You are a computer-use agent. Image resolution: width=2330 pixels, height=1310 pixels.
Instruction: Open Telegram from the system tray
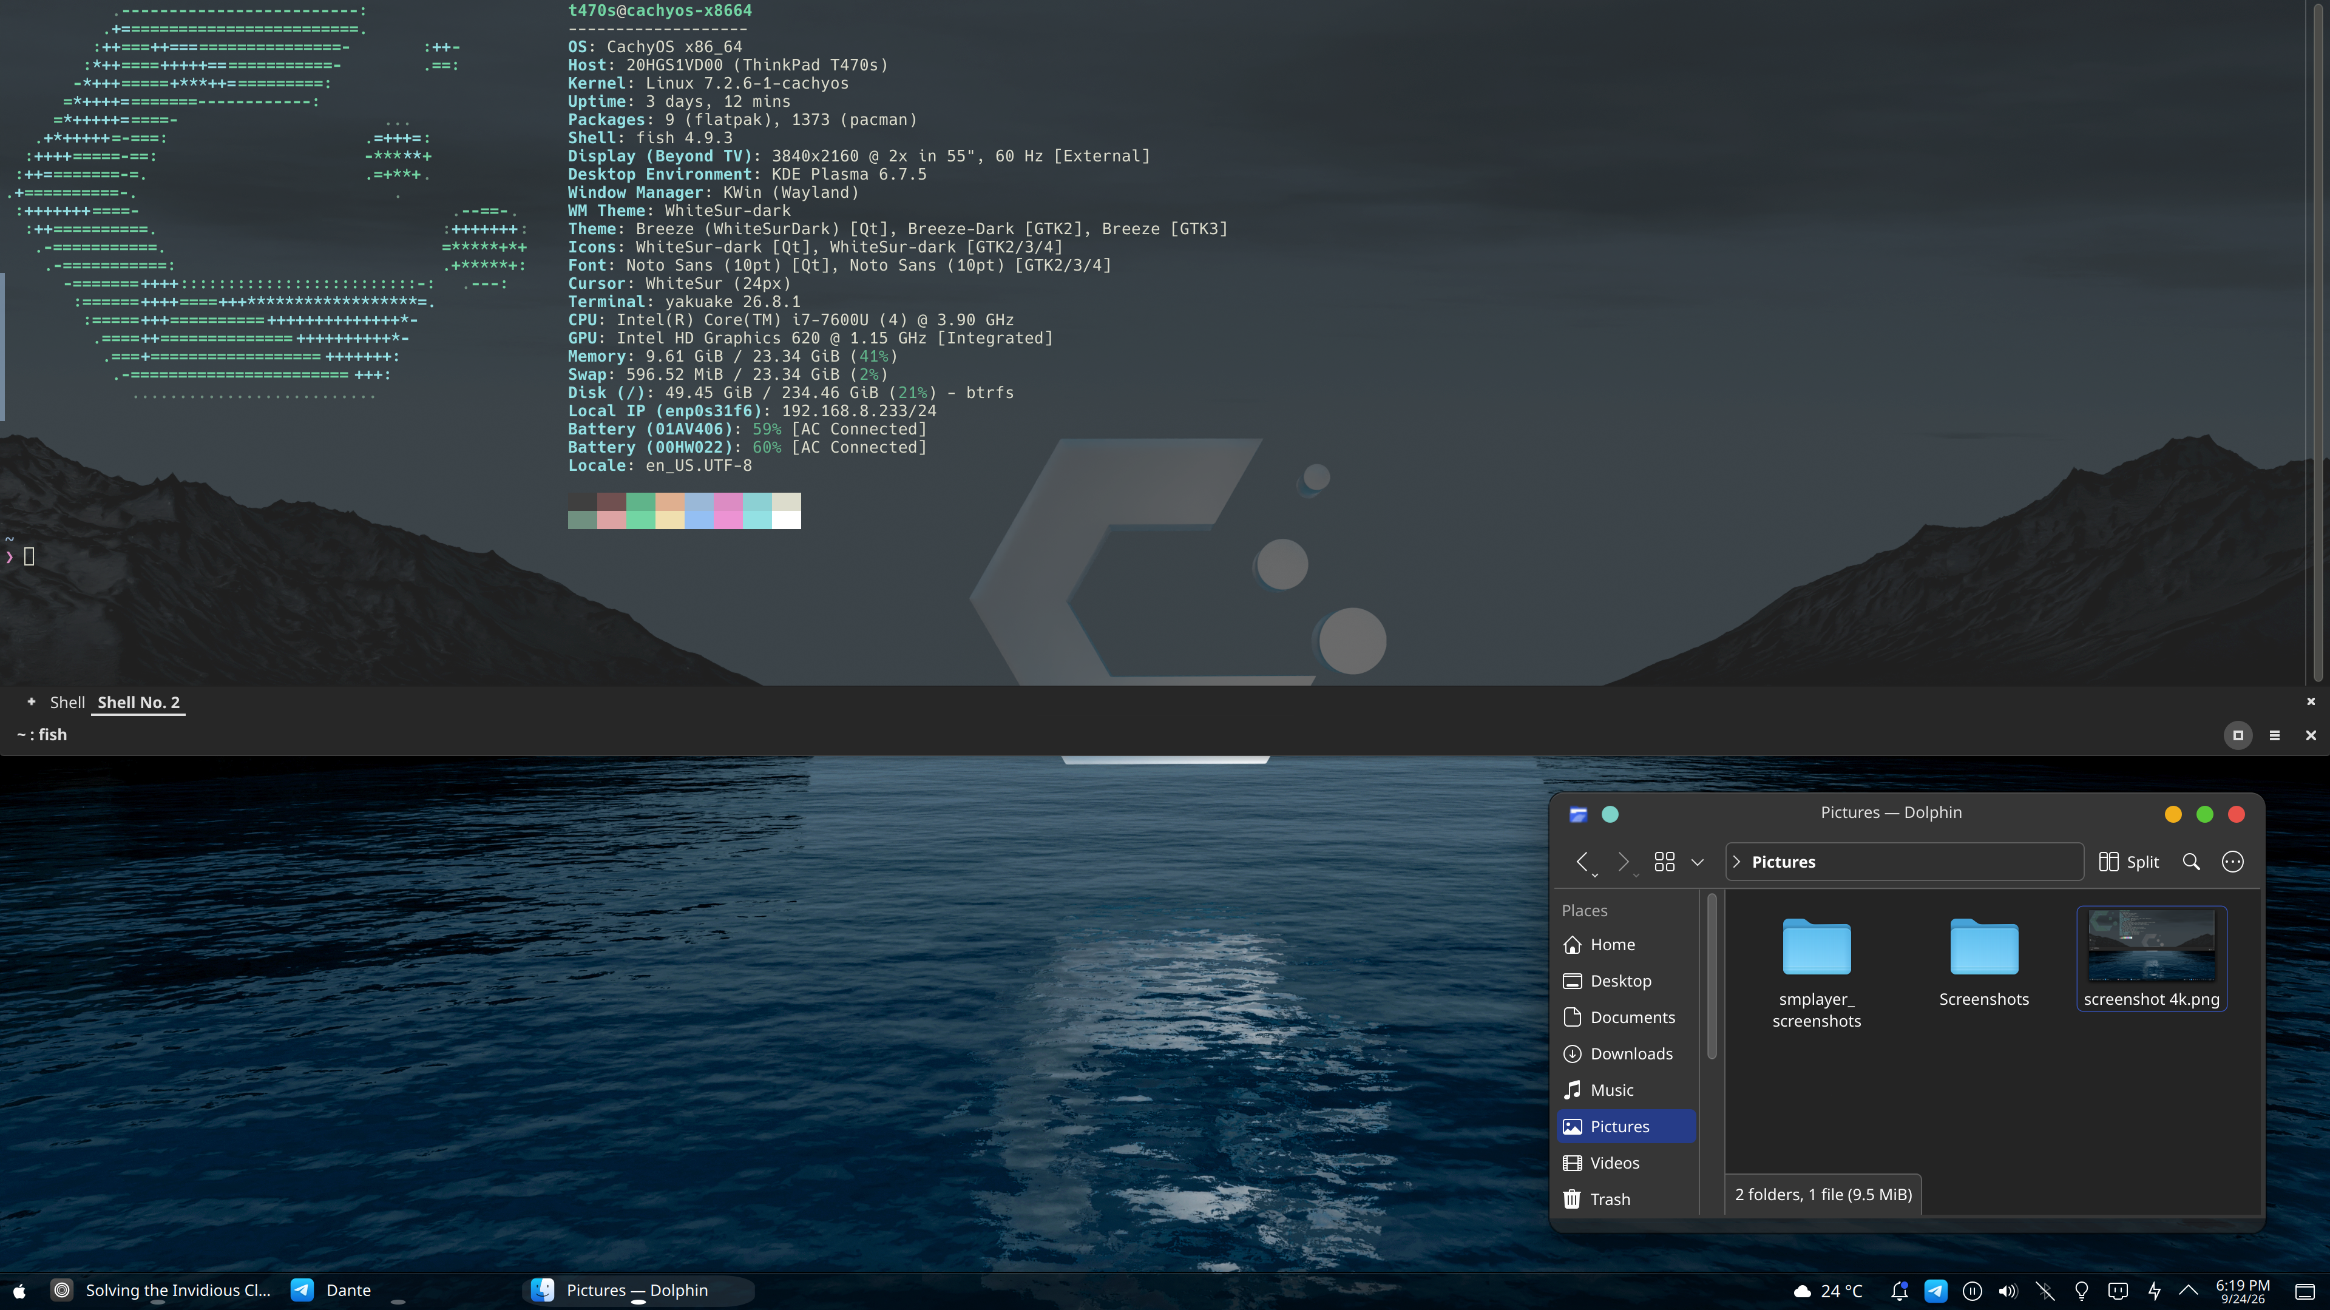click(x=1935, y=1291)
